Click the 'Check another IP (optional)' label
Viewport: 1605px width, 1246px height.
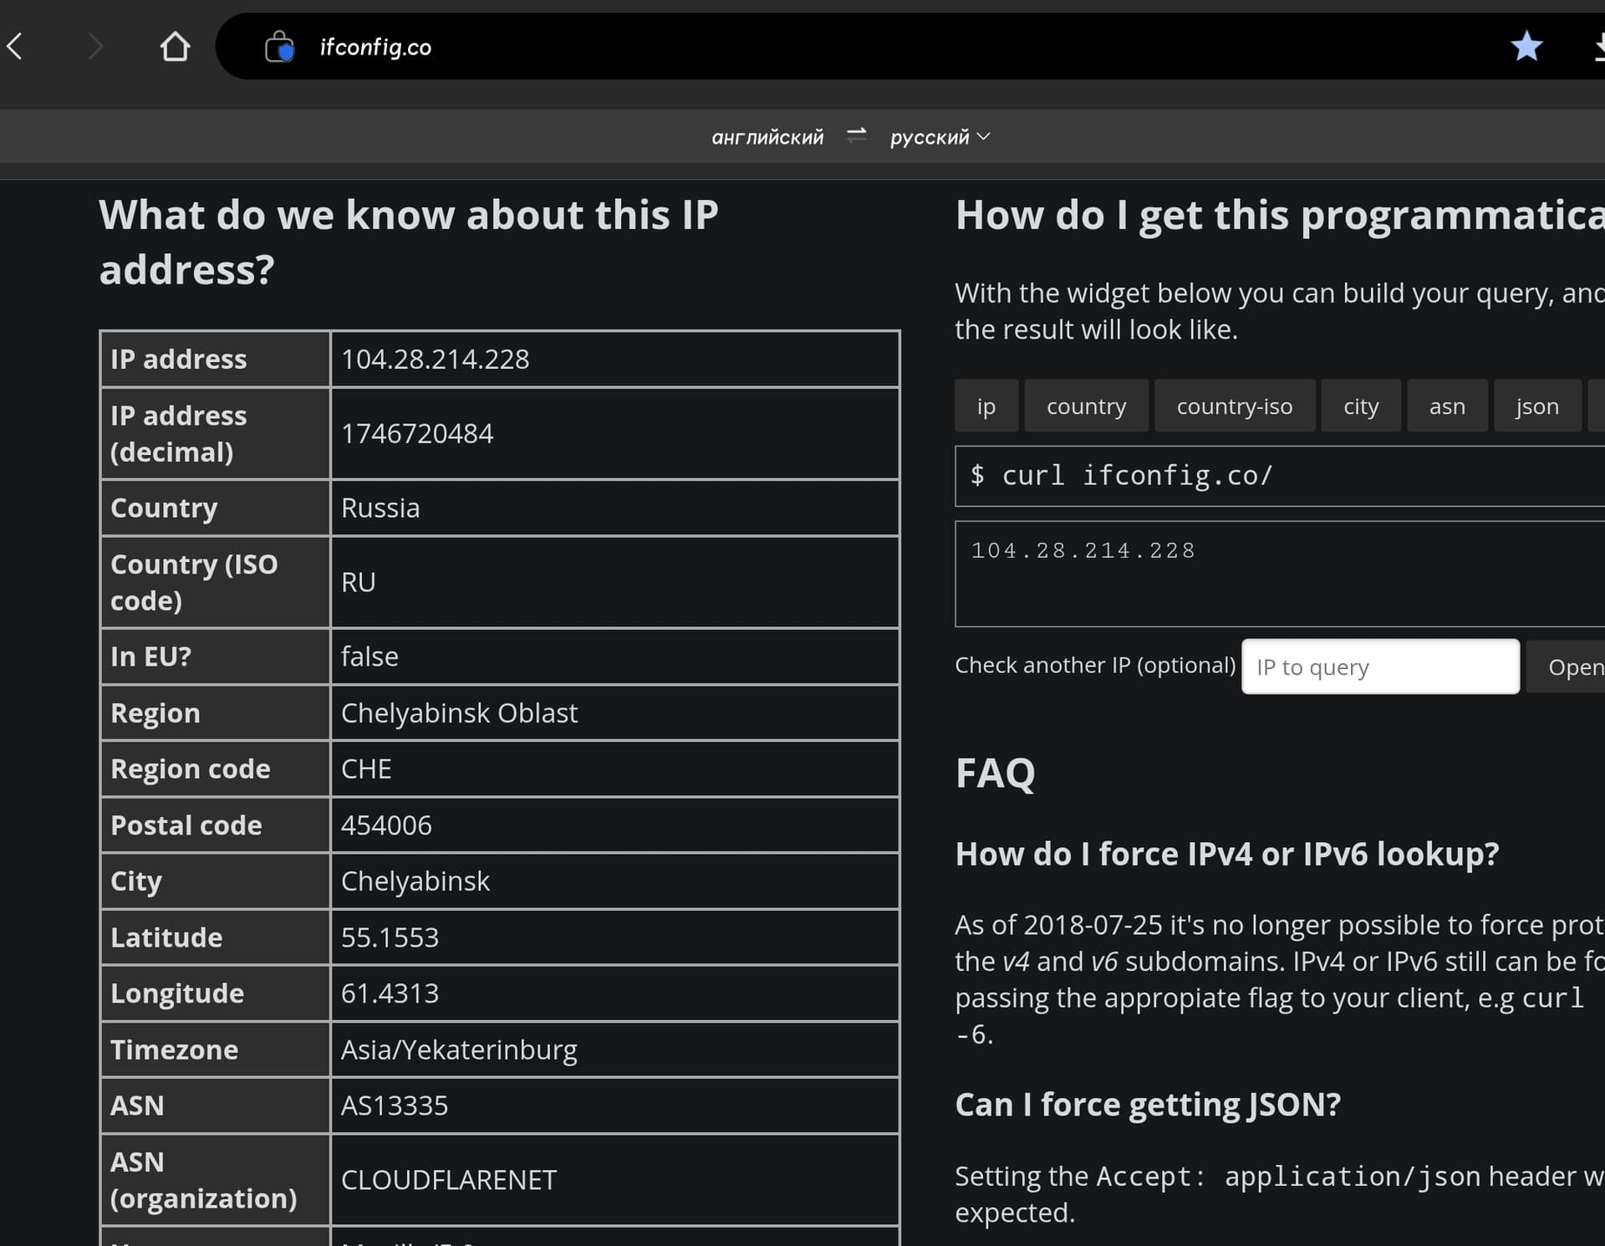pyautogui.click(x=1095, y=666)
